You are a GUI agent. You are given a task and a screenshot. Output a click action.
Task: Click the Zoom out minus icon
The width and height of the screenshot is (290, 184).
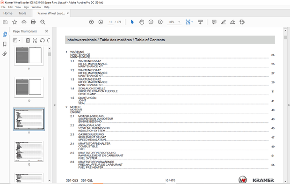click(151, 22)
